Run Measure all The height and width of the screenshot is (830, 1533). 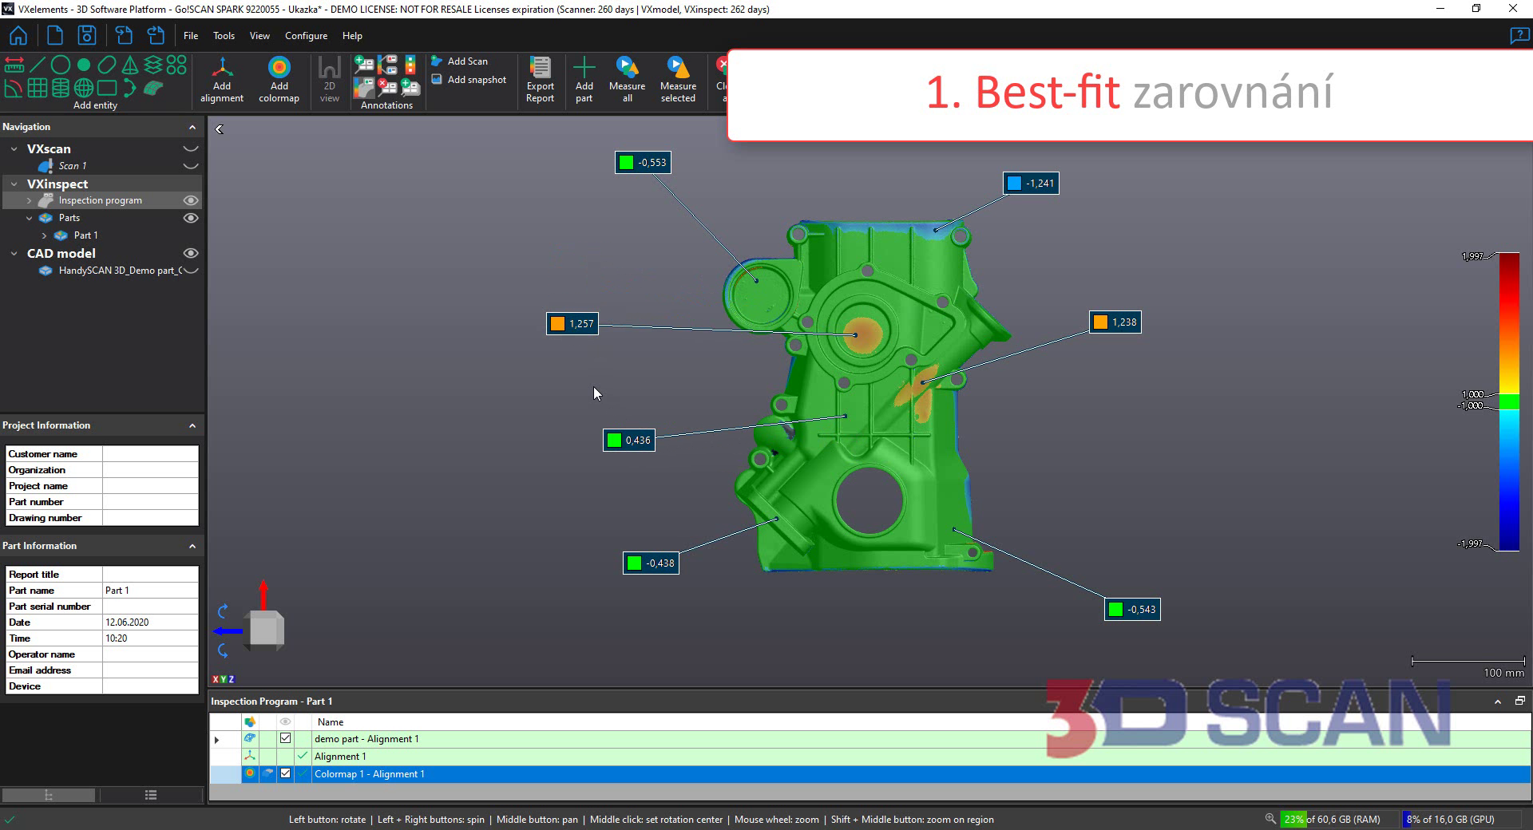[627, 79]
